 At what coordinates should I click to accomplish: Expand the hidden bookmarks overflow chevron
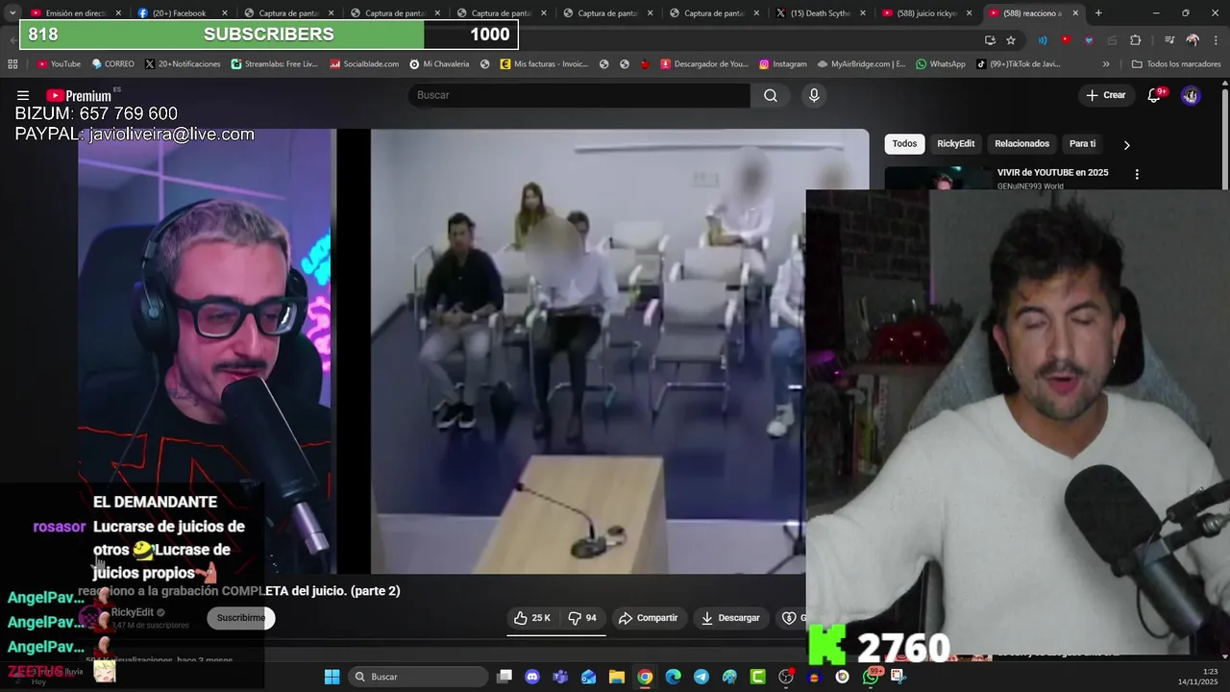[1106, 64]
